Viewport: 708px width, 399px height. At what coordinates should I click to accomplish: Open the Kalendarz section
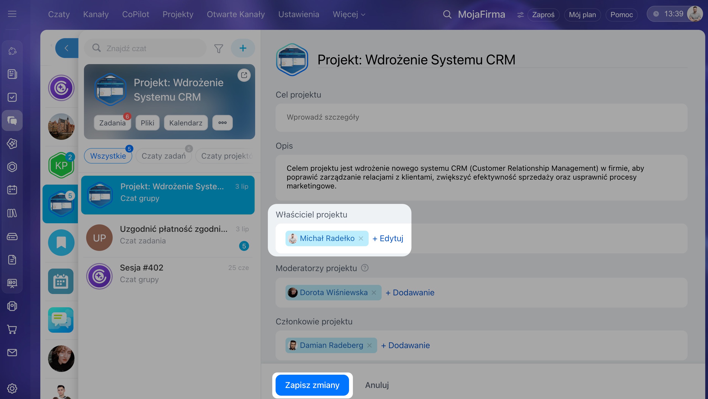pyautogui.click(x=186, y=123)
